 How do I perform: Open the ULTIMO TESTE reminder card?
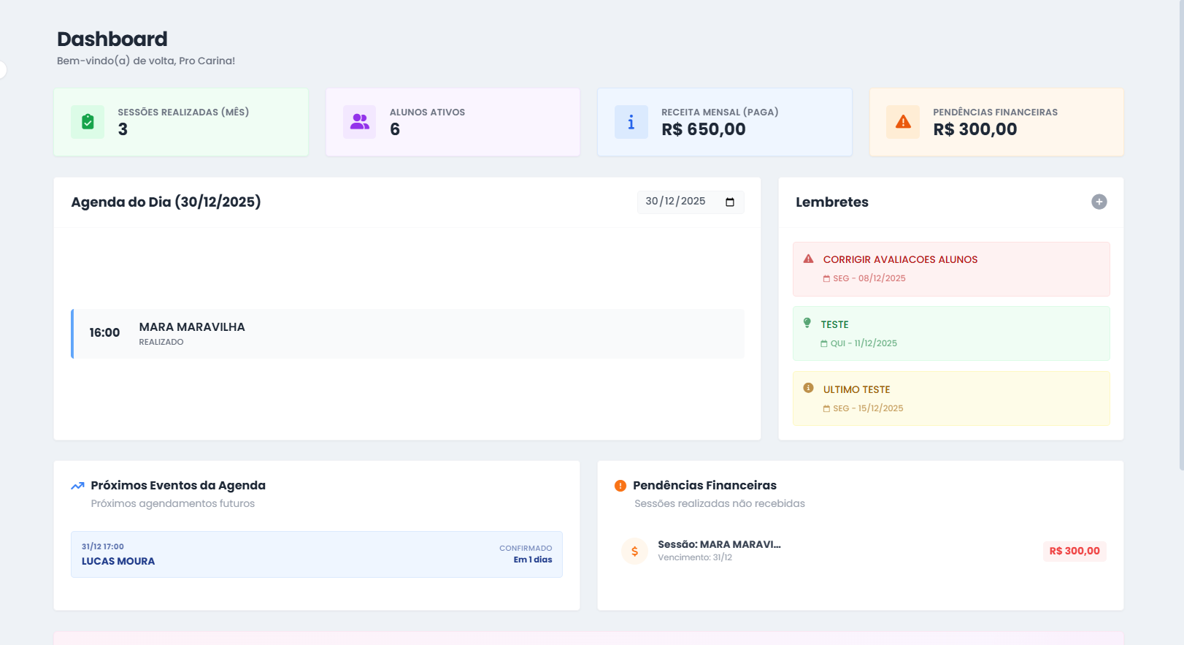click(x=951, y=399)
